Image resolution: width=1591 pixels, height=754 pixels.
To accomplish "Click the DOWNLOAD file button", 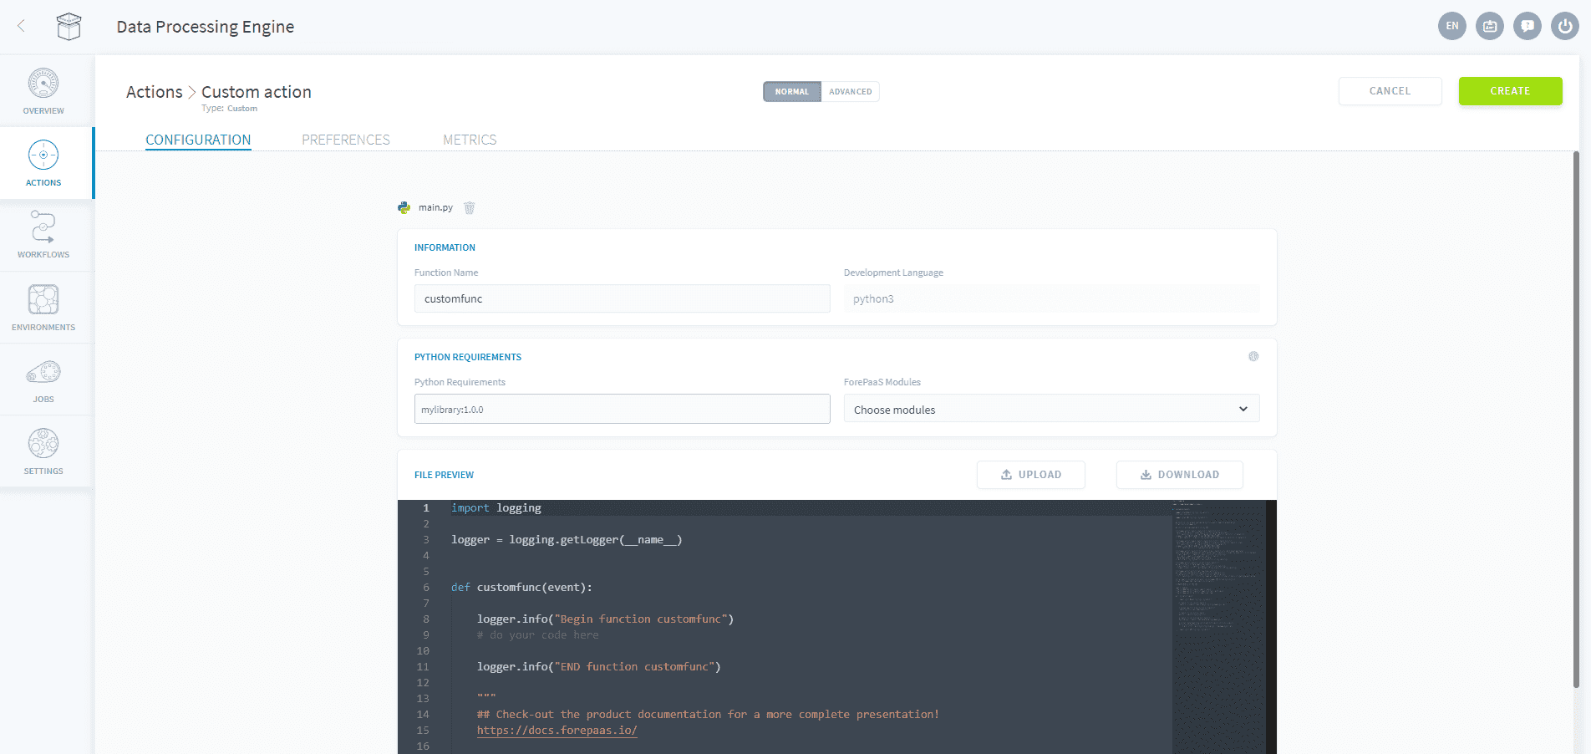I will (1180, 475).
